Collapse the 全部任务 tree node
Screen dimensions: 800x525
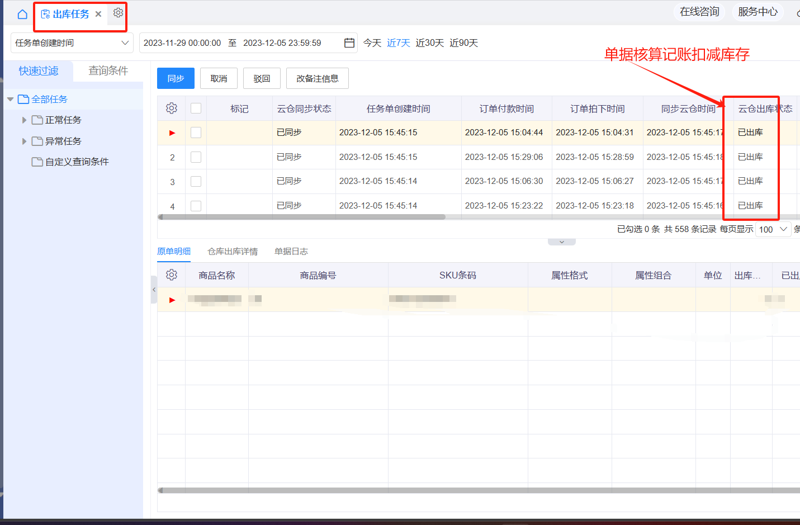[x=10, y=99]
